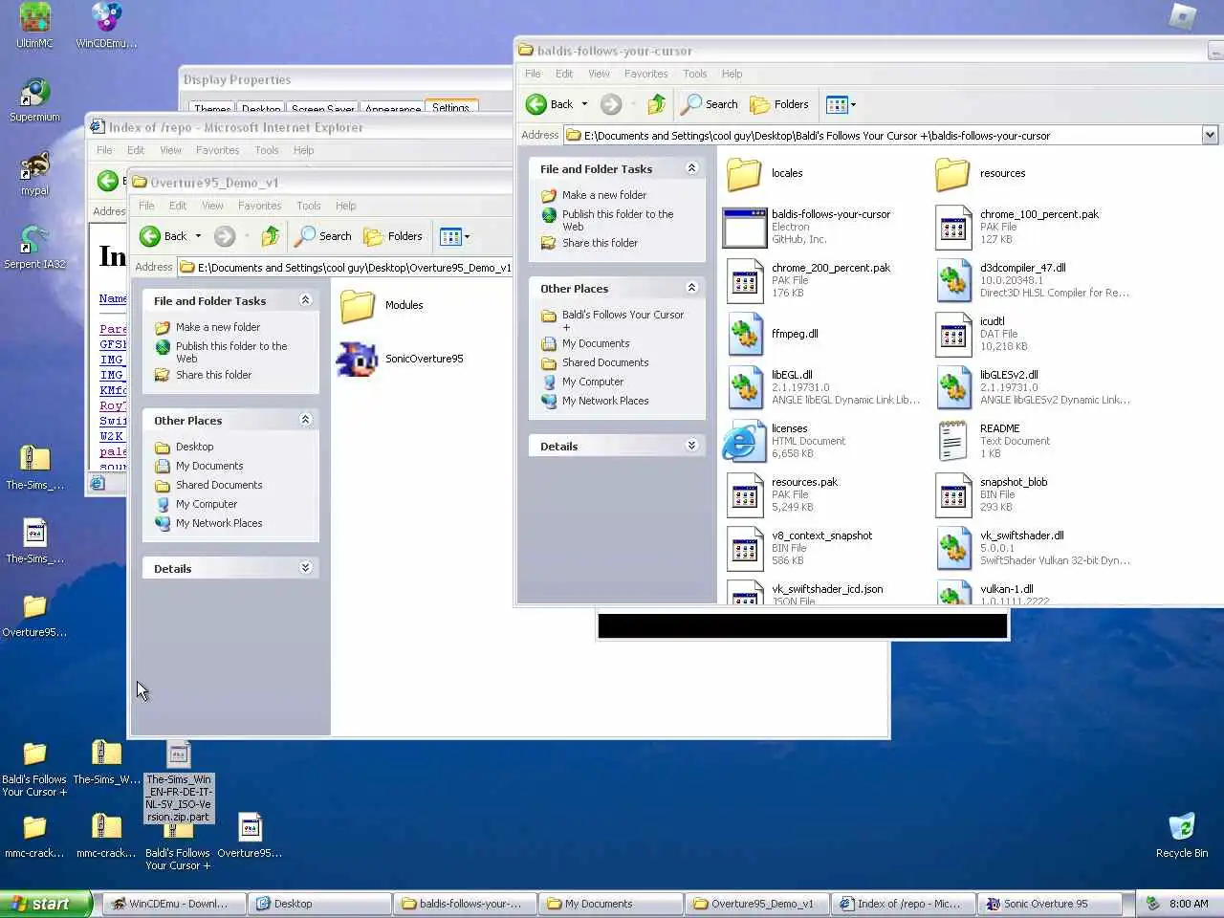Expand Details panel in Overture95 window

(x=305, y=568)
